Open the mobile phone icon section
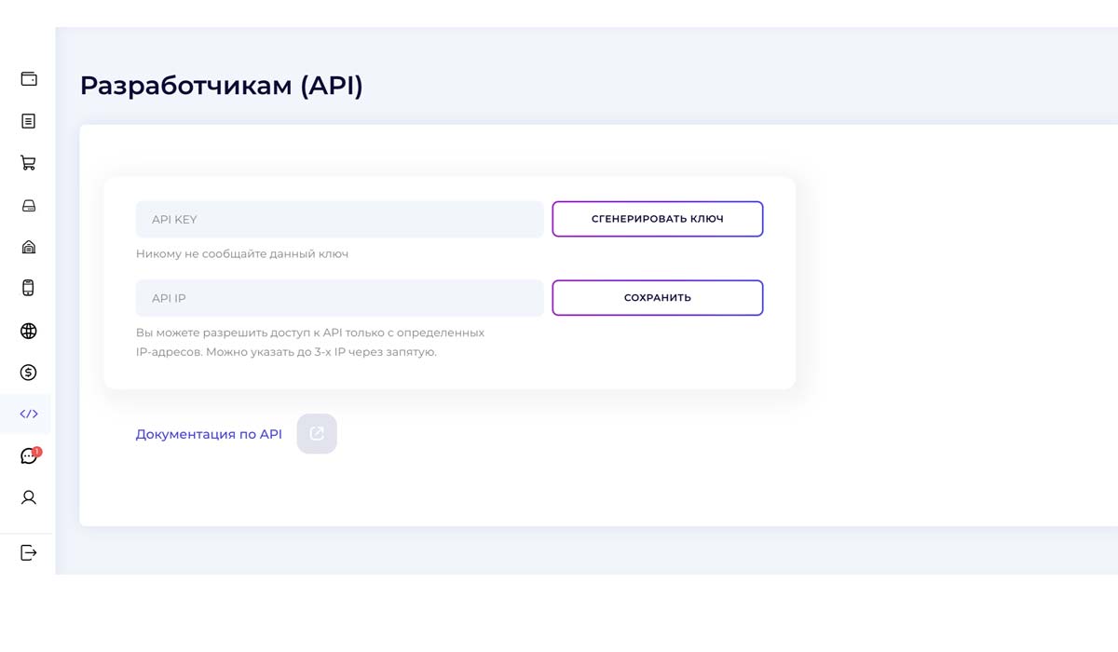 coord(29,289)
